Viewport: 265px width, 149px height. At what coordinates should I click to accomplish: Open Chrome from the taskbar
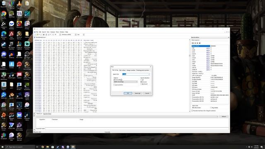(x=43, y=147)
